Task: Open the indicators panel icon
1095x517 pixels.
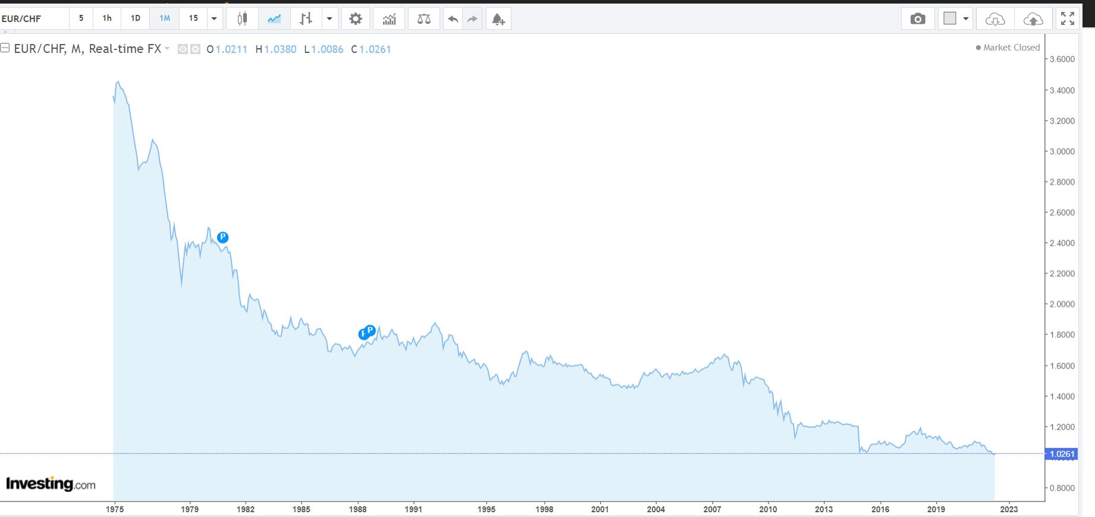Action: pyautogui.click(x=389, y=19)
